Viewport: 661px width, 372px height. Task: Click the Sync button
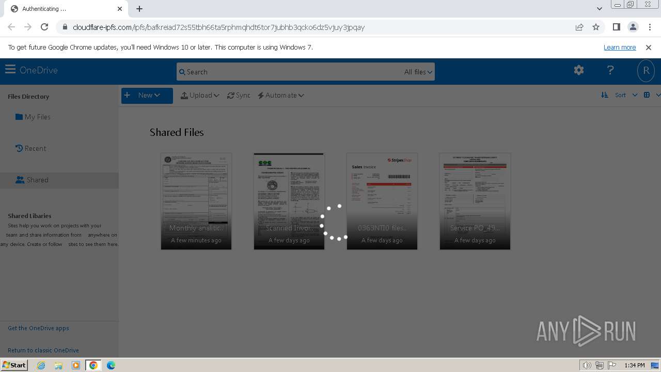coord(239,95)
